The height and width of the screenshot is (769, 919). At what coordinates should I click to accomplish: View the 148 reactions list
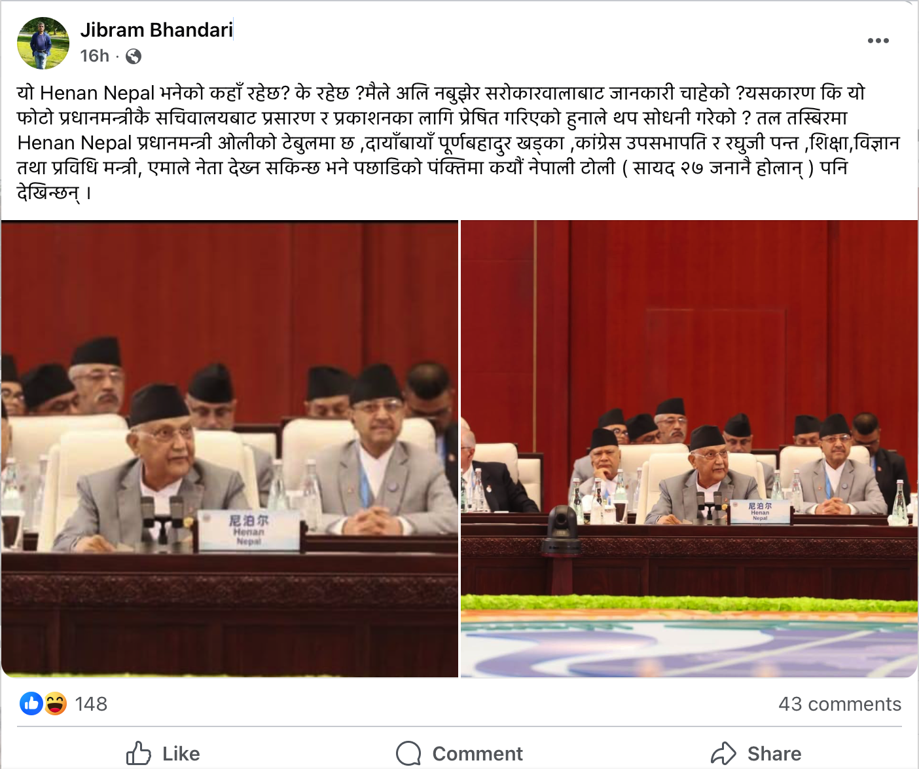[91, 704]
